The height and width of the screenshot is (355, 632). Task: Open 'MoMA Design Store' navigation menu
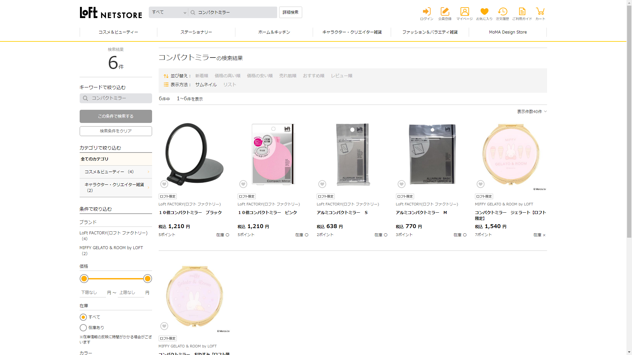[x=508, y=32]
